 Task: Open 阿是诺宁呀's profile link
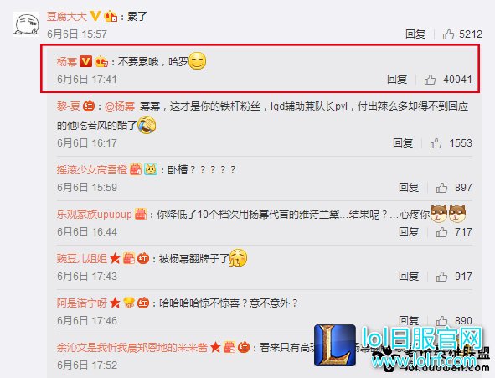pos(82,303)
